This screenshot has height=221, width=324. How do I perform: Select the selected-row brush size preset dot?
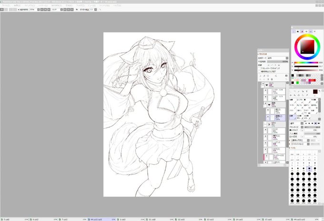click(309, 168)
